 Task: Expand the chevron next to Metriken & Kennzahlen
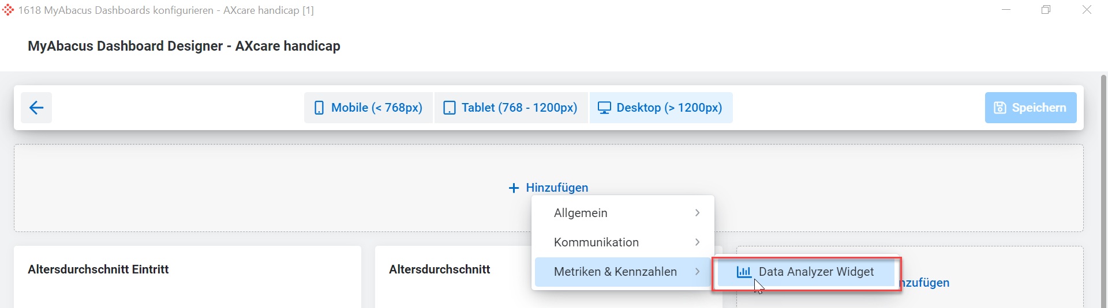pyautogui.click(x=697, y=272)
